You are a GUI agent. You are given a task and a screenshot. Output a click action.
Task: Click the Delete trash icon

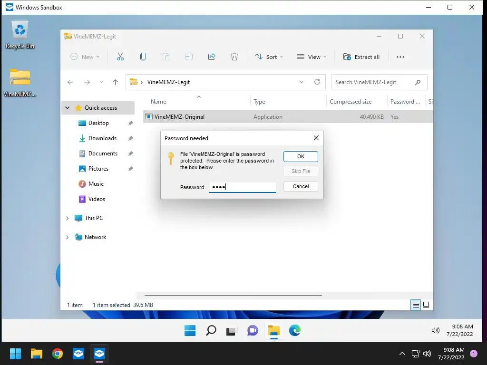click(234, 57)
